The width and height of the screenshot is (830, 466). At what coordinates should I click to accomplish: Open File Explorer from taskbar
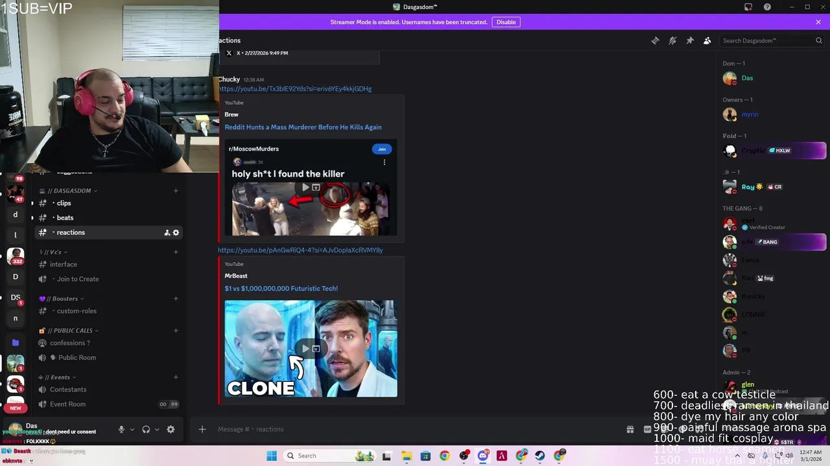coord(407,456)
